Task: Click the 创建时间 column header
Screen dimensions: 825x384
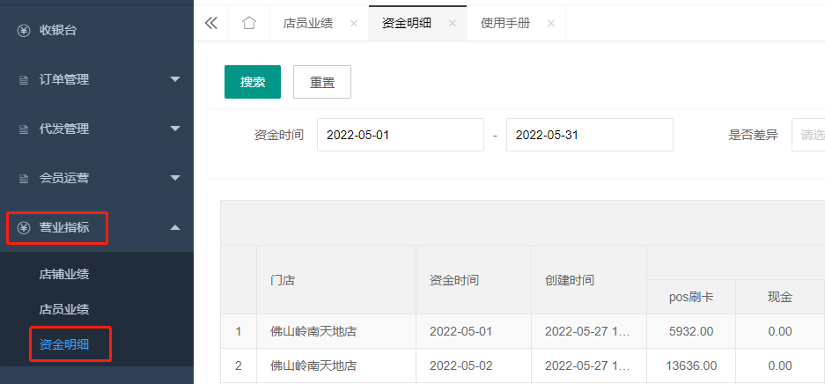Action: coord(589,280)
